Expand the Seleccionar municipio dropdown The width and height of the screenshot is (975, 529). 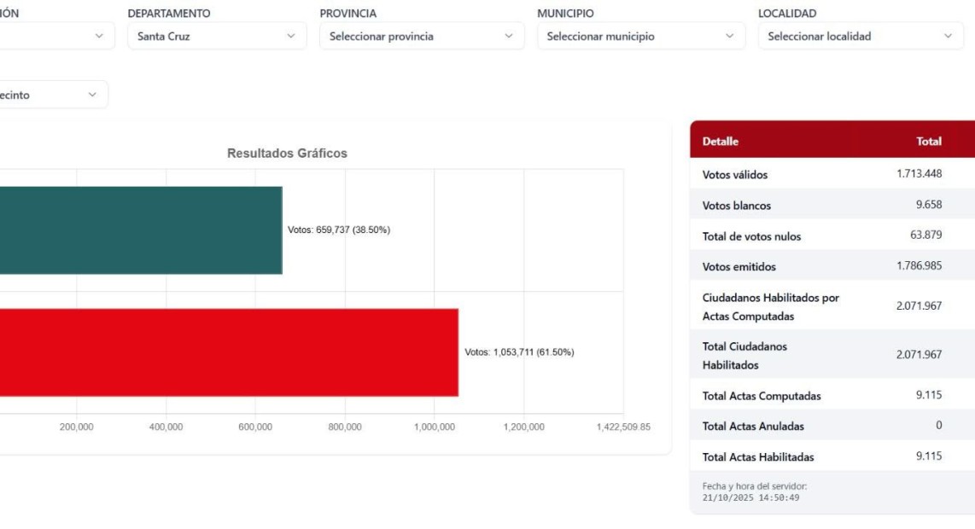[x=639, y=37]
